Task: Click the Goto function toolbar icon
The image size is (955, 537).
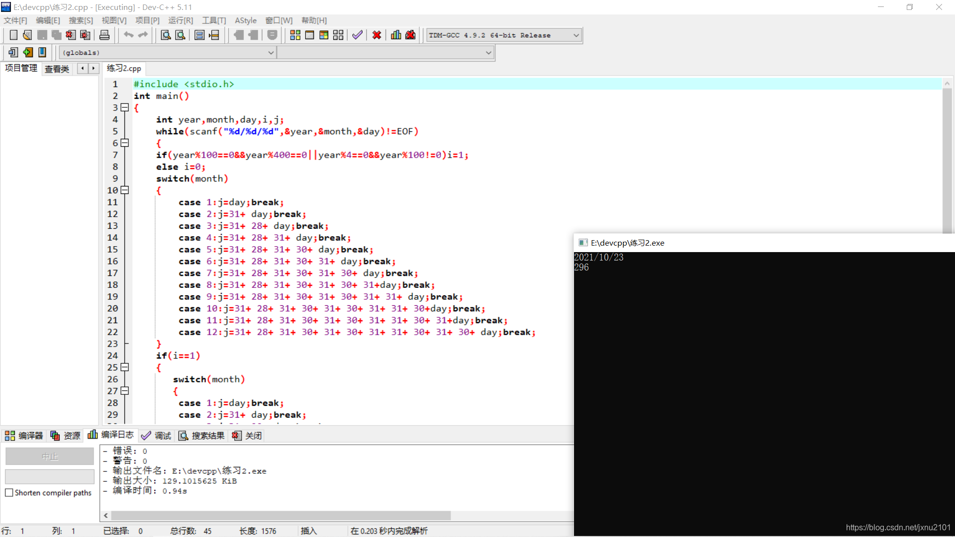Action: (199, 35)
